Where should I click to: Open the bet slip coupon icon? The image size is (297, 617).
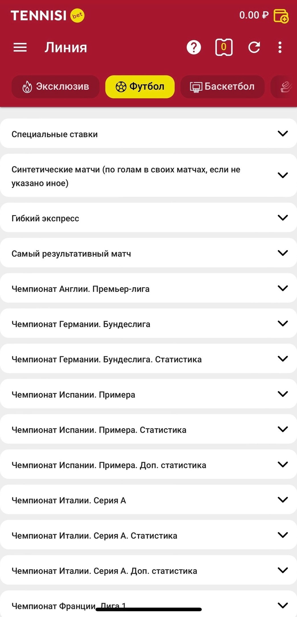(x=224, y=47)
